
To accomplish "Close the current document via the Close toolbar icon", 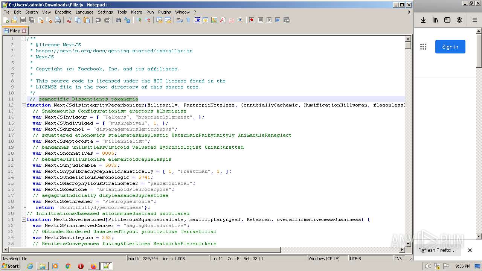I will click(x=40, y=20).
